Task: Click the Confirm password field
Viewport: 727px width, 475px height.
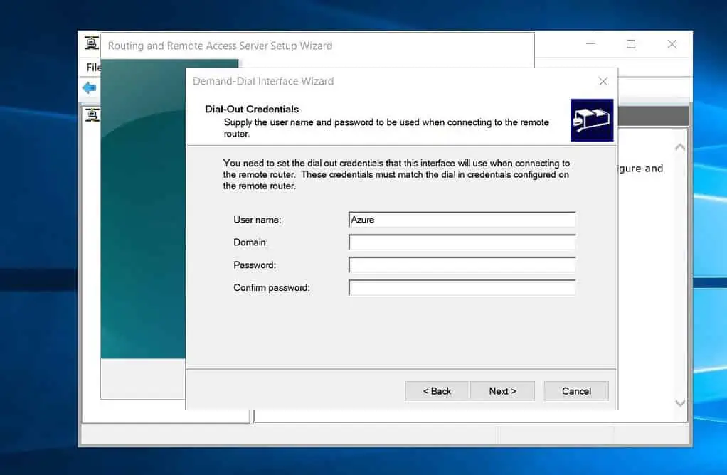Action: click(462, 288)
